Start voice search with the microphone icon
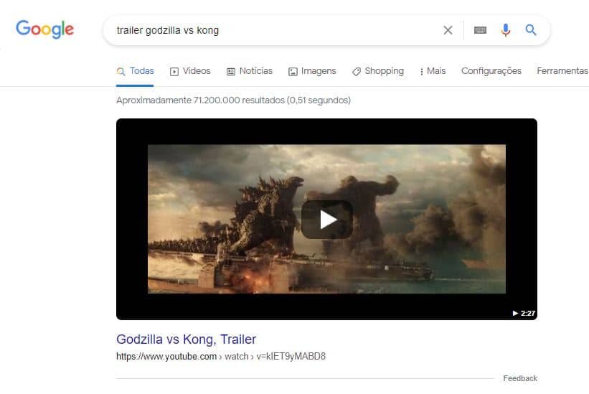 [506, 30]
